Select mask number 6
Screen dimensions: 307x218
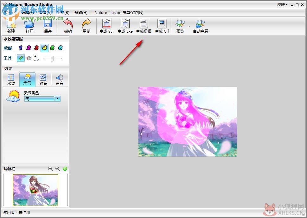[60, 48]
